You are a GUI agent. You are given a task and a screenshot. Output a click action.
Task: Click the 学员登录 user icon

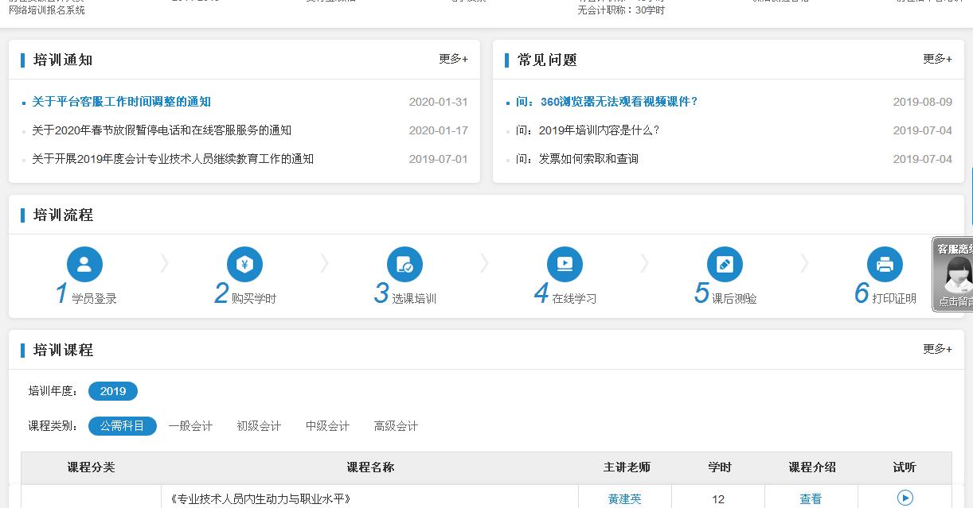pos(84,265)
